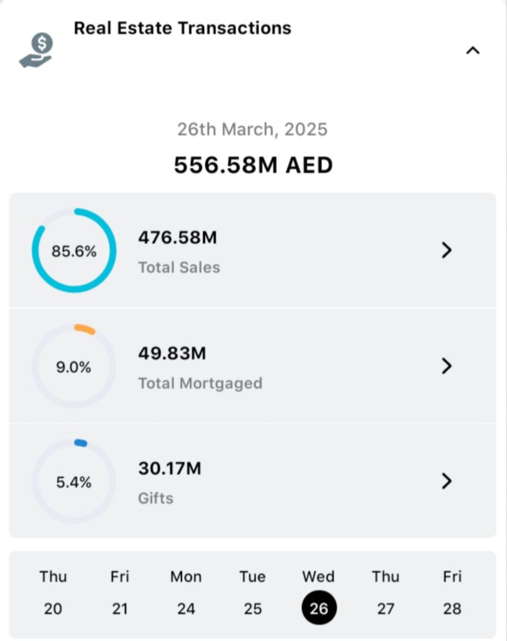Image resolution: width=507 pixels, height=641 pixels.
Task: Select Monday 24 in the date strip
Action: tap(186, 593)
